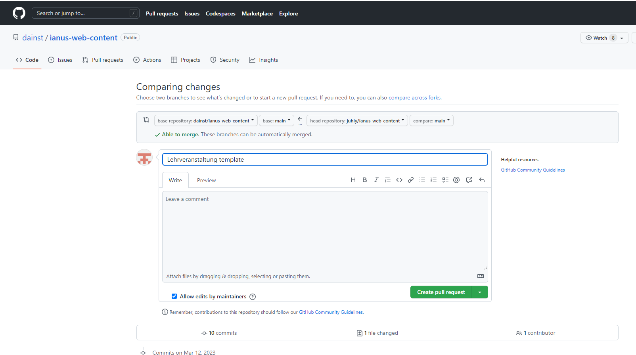Open the repository Pull requests tab
Image resolution: width=636 pixels, height=355 pixels.
point(103,60)
